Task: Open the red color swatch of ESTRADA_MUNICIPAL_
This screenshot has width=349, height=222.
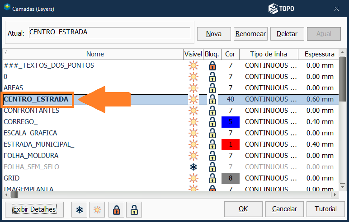Action: [230, 144]
